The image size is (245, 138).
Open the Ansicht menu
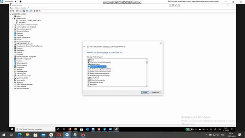coord(24,8)
